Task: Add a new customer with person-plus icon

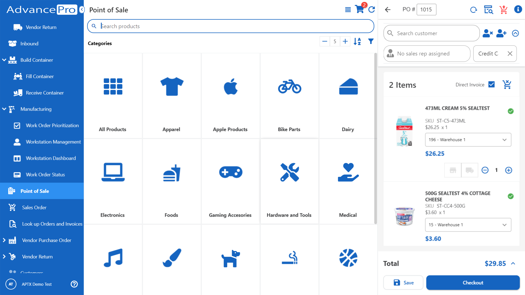Action: pos(501,33)
